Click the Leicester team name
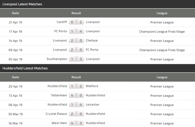 click(92, 104)
